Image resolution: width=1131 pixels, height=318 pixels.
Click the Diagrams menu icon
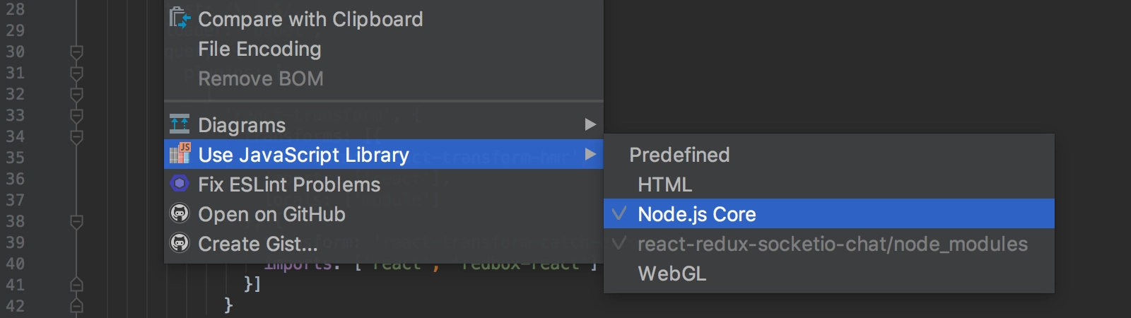click(x=180, y=124)
